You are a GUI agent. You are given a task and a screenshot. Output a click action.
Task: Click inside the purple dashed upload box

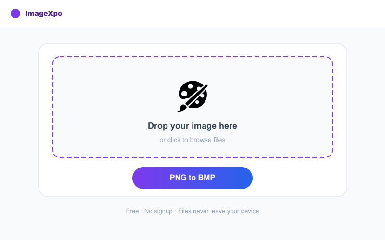[x=192, y=107]
